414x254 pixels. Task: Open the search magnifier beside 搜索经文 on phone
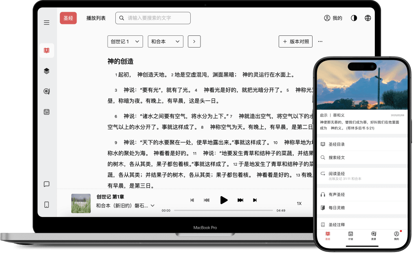pos(322,158)
